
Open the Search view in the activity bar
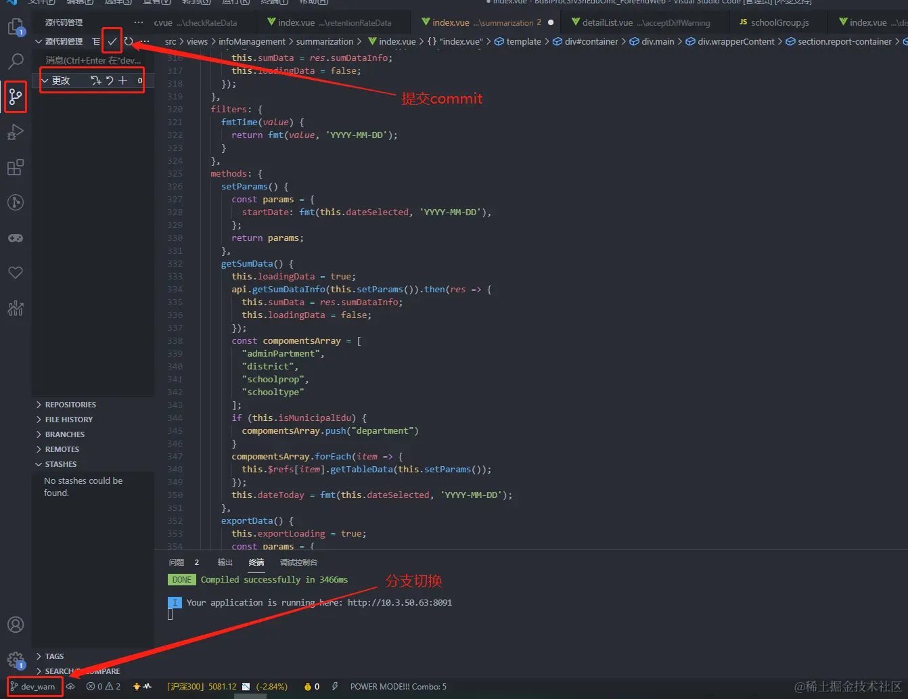click(x=16, y=62)
